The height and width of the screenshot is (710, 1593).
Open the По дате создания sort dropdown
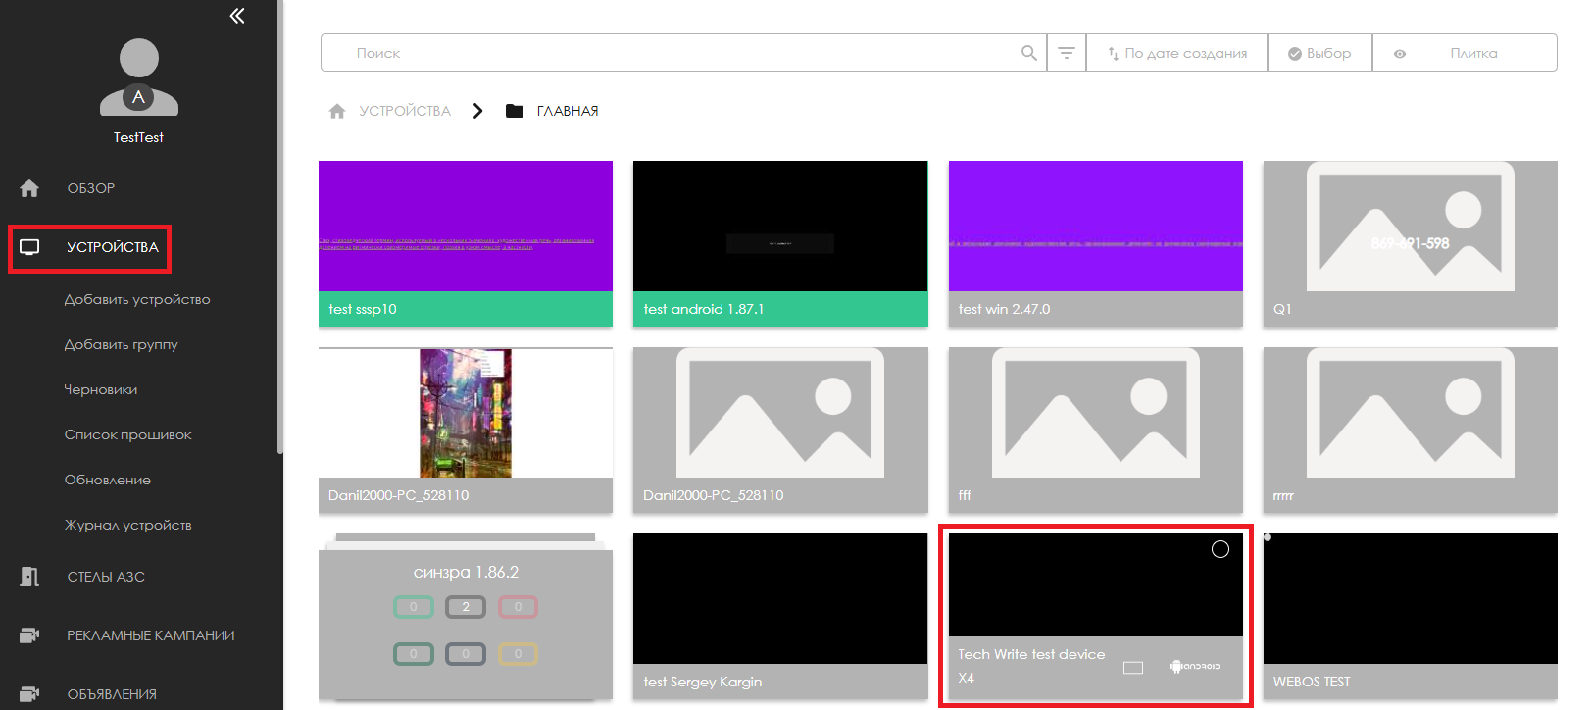click(x=1176, y=53)
